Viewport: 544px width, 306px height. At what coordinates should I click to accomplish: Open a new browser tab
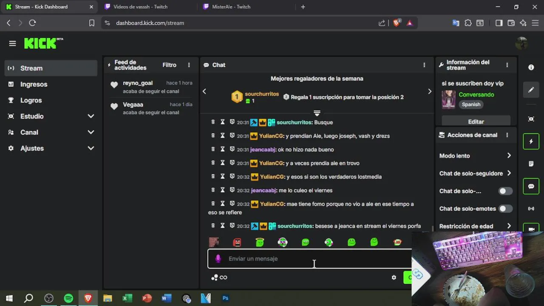pos(303,7)
